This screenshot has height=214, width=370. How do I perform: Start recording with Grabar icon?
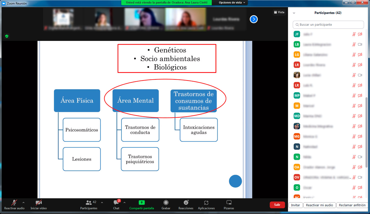pos(166,203)
